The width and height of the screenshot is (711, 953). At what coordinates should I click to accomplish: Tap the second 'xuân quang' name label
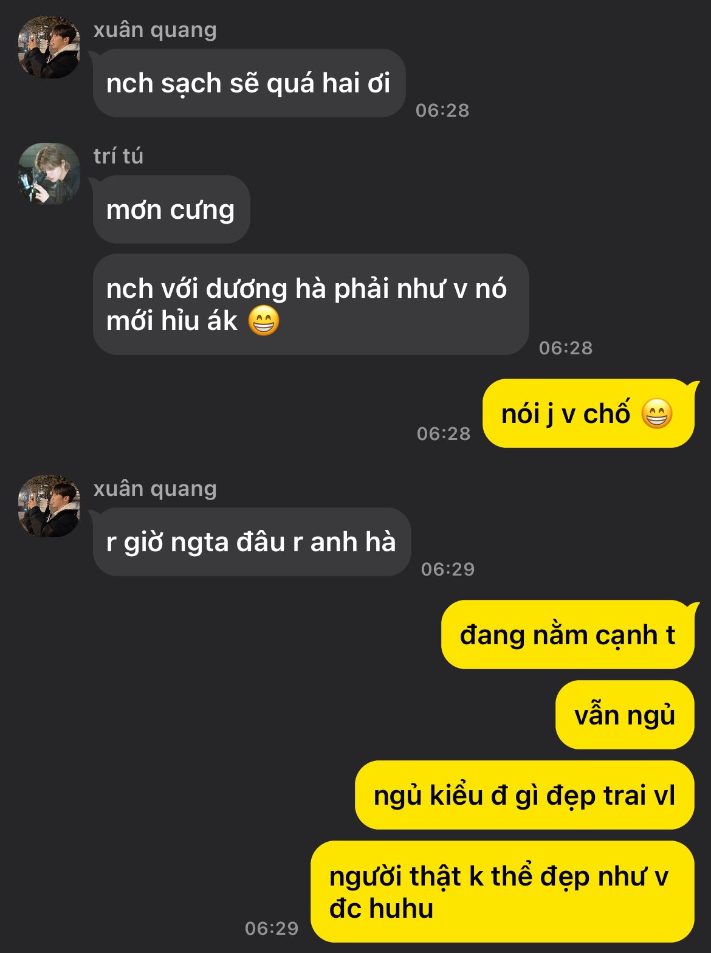click(155, 489)
